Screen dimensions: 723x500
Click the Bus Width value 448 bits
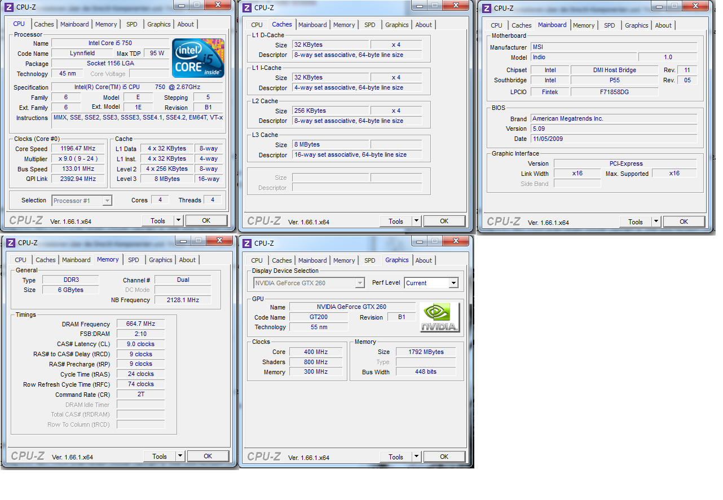pos(426,371)
